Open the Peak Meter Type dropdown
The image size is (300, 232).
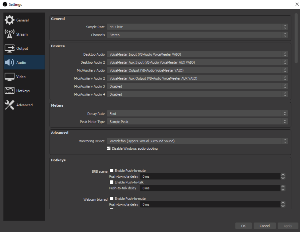pos(197,122)
